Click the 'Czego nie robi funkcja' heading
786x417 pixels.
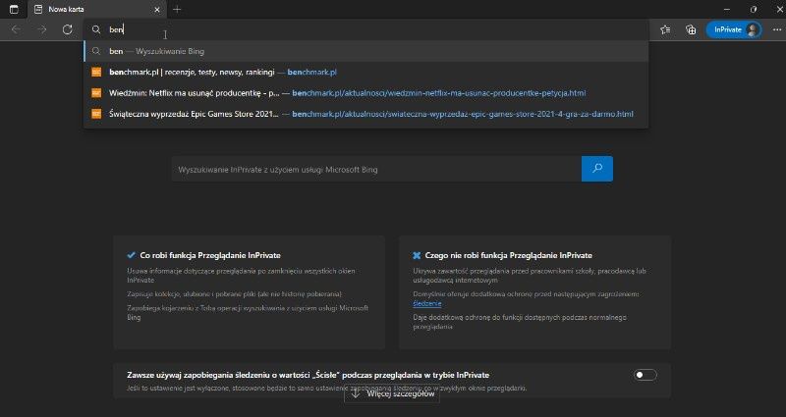508,255
